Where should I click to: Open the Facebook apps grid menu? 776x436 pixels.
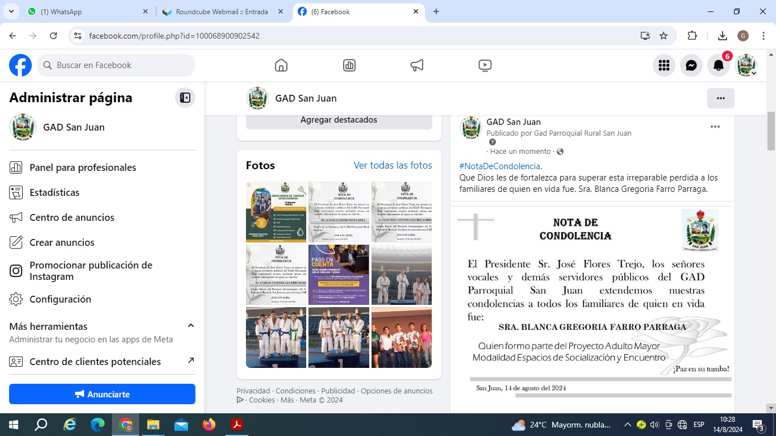point(664,66)
